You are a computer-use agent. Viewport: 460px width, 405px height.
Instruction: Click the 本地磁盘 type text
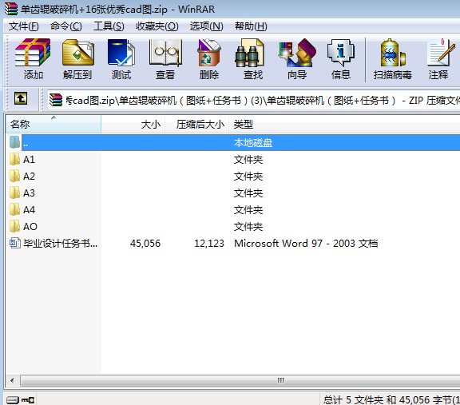click(x=253, y=143)
